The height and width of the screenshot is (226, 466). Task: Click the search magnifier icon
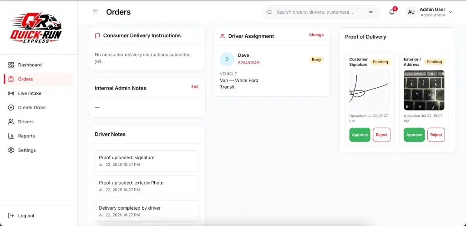[x=269, y=12]
